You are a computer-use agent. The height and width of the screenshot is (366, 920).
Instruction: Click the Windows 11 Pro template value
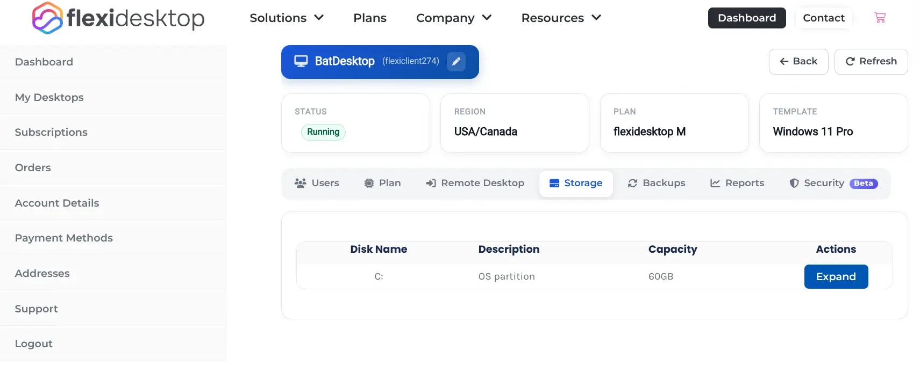point(813,131)
